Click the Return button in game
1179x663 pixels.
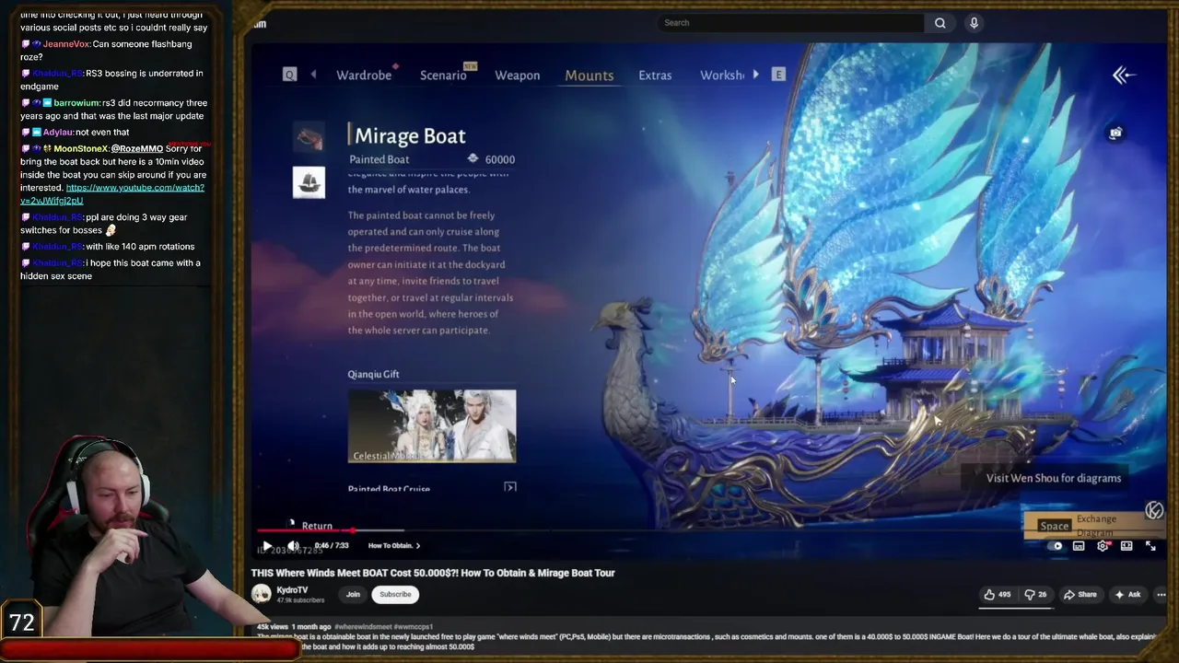pyautogui.click(x=317, y=526)
